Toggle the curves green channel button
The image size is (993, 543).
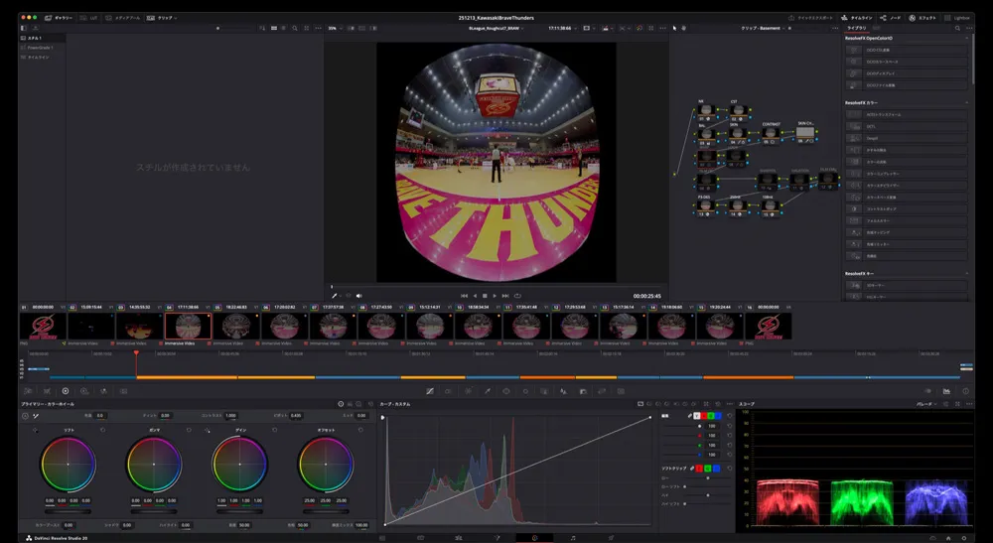[x=711, y=416]
